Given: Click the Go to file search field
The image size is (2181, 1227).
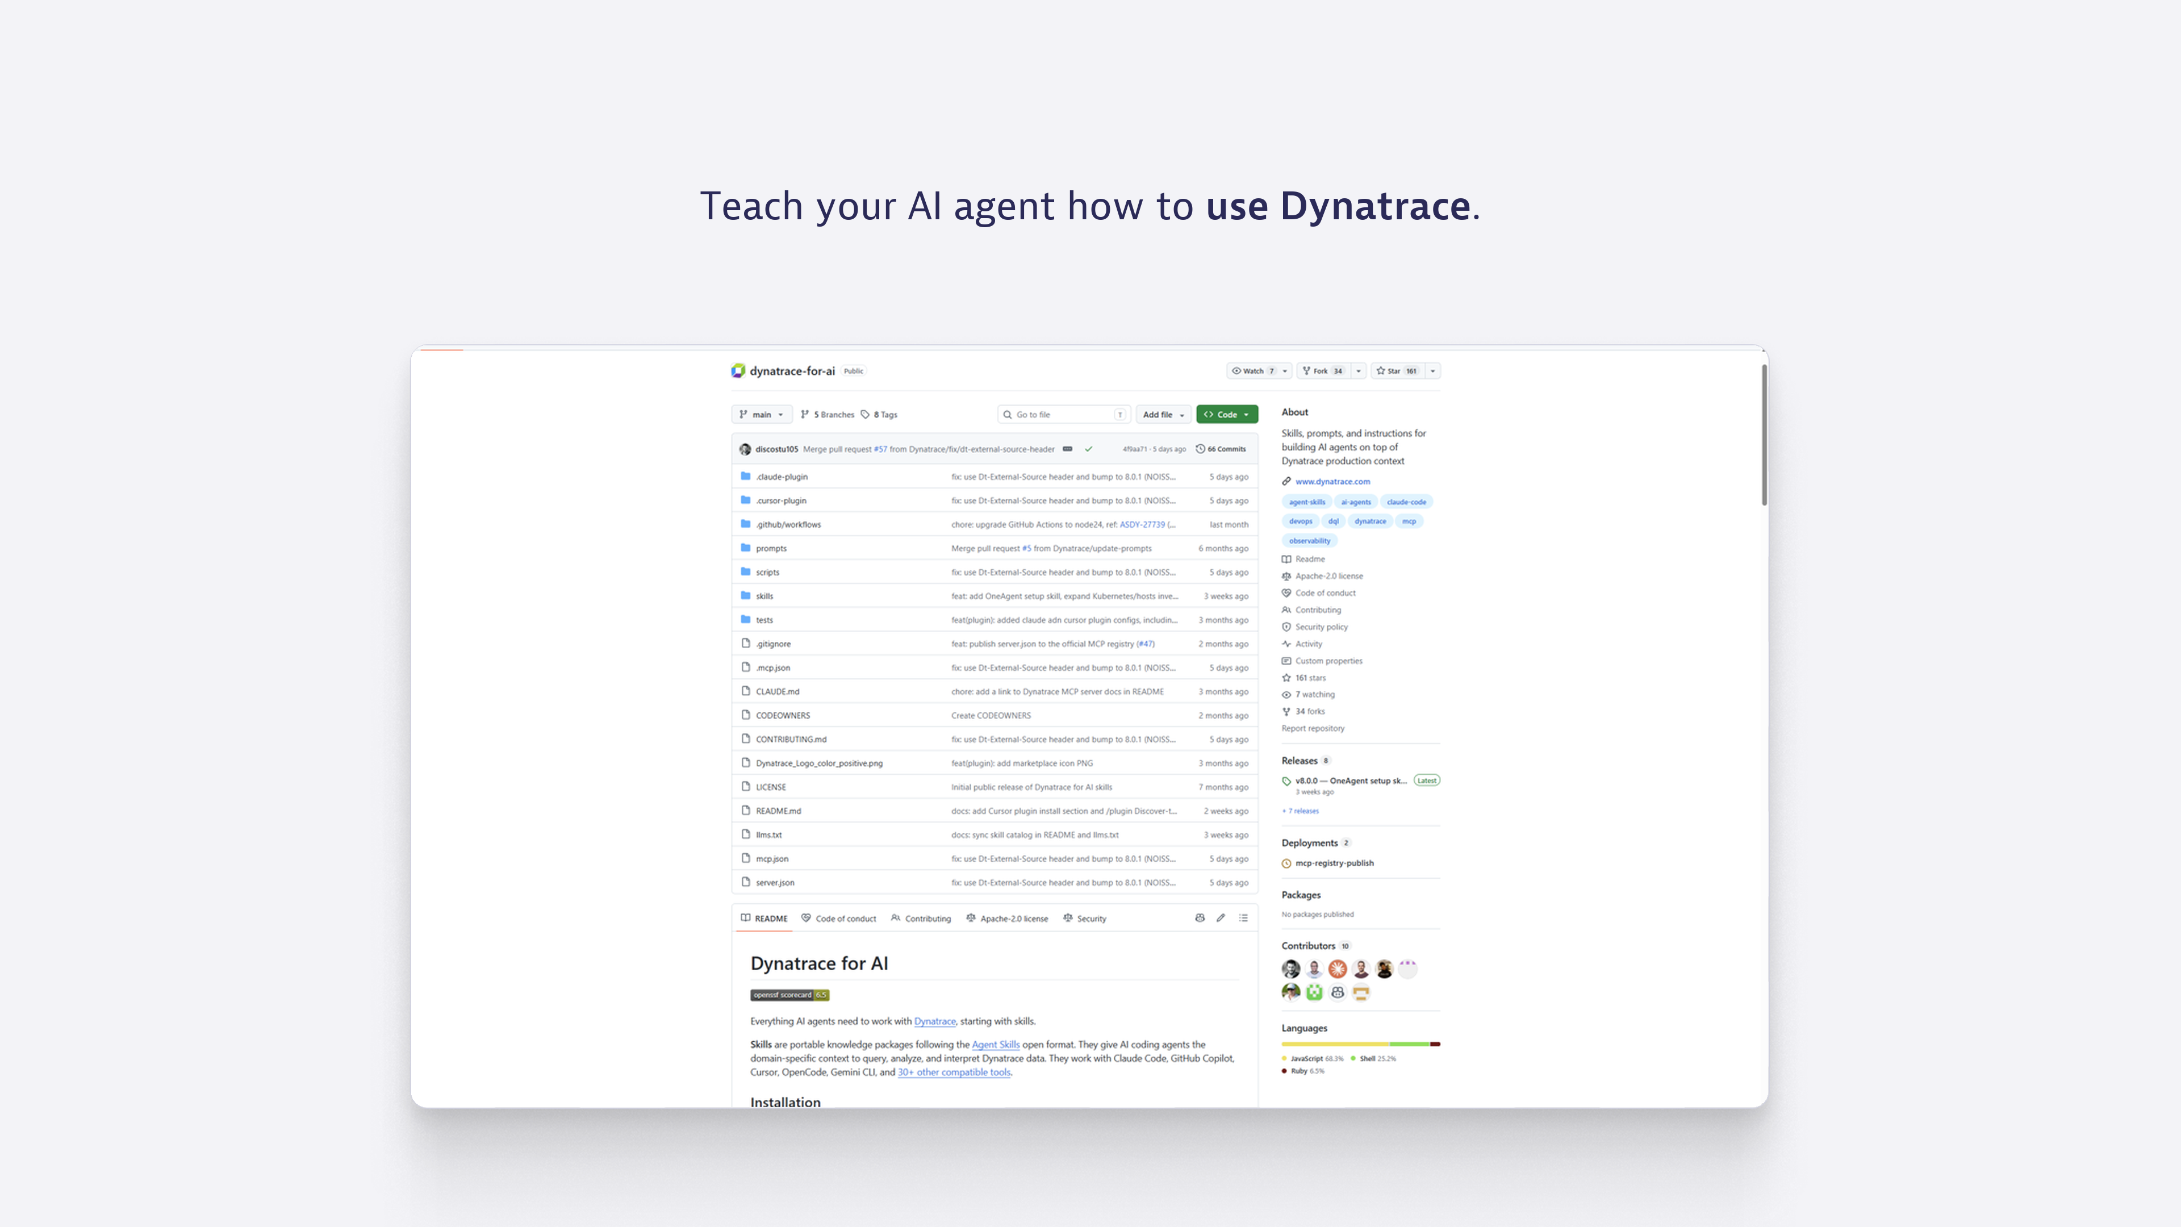Looking at the screenshot, I should pyautogui.click(x=1064, y=414).
